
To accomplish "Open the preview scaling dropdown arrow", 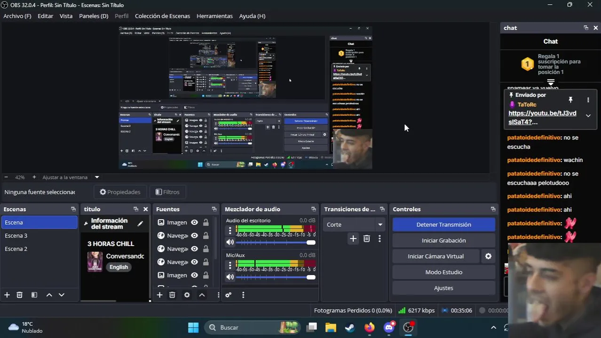I will [x=97, y=177].
